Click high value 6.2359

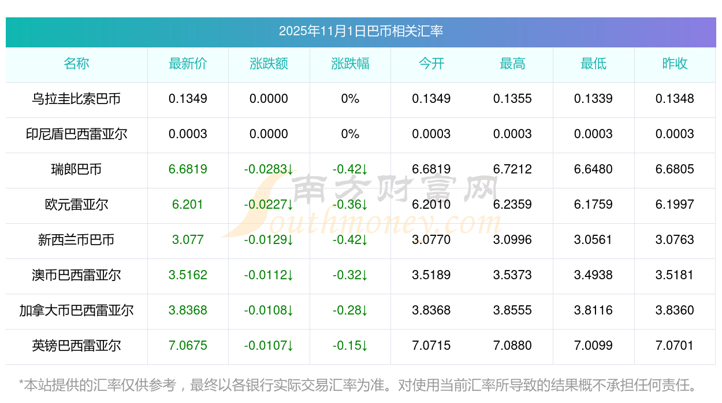[x=512, y=205]
